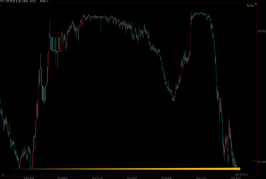
Task: Click the 2年美债12 contract marker label
Action: [242, 175]
